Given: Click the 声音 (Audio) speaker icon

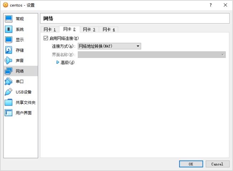Looking at the screenshot, I should 8,61.
